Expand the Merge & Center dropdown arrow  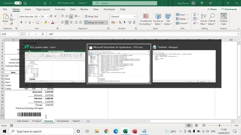[x=106, y=22]
